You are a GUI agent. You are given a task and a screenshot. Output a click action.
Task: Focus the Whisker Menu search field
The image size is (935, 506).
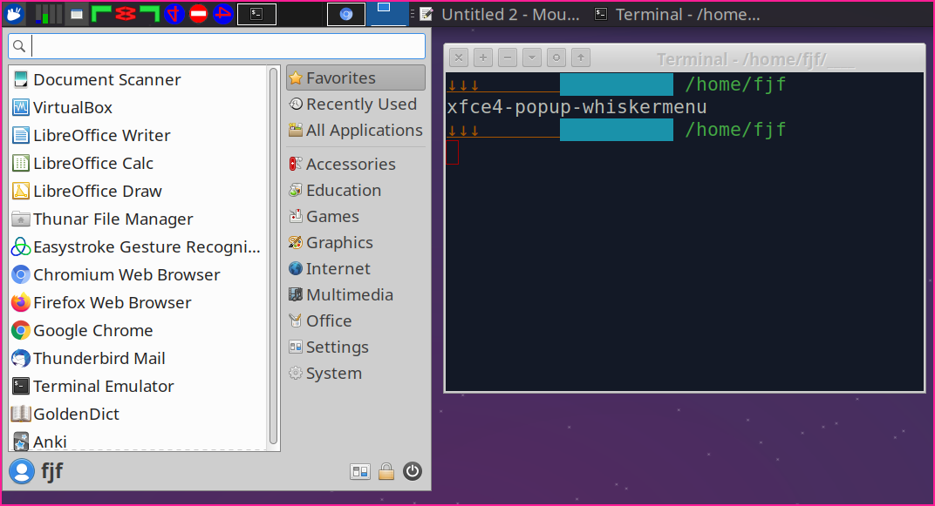click(x=216, y=46)
